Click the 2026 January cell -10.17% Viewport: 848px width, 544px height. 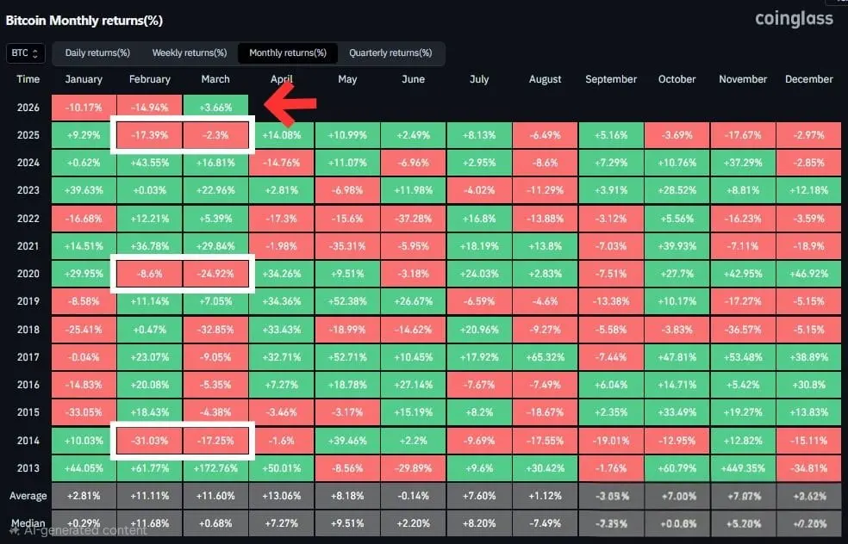click(84, 108)
